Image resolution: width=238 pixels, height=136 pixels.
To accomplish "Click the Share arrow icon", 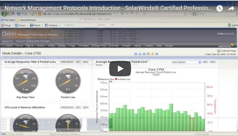I will pyautogui.click(x=231, y=8).
